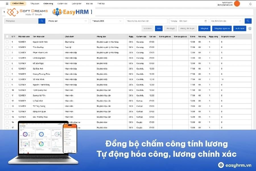Click the orange user avatar

click(237, 4)
